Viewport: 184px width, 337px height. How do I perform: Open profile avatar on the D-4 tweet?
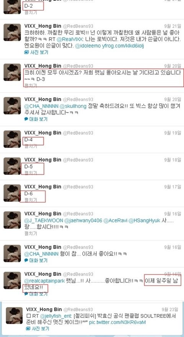point(12,139)
